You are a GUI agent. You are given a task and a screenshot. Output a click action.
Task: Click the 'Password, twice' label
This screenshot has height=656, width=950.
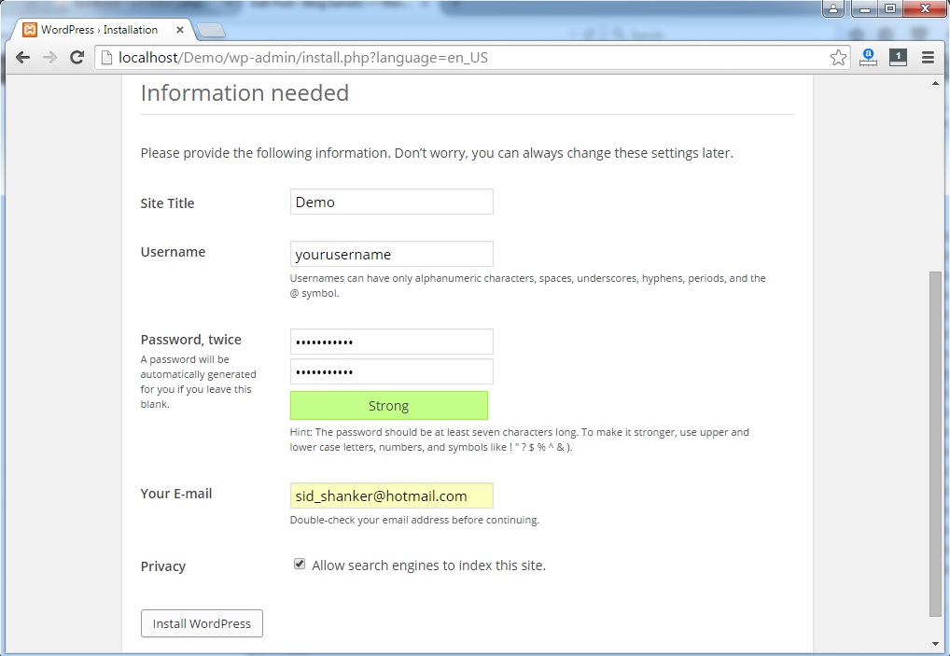(191, 340)
